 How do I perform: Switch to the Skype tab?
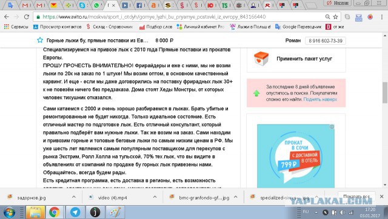coord(82,5)
